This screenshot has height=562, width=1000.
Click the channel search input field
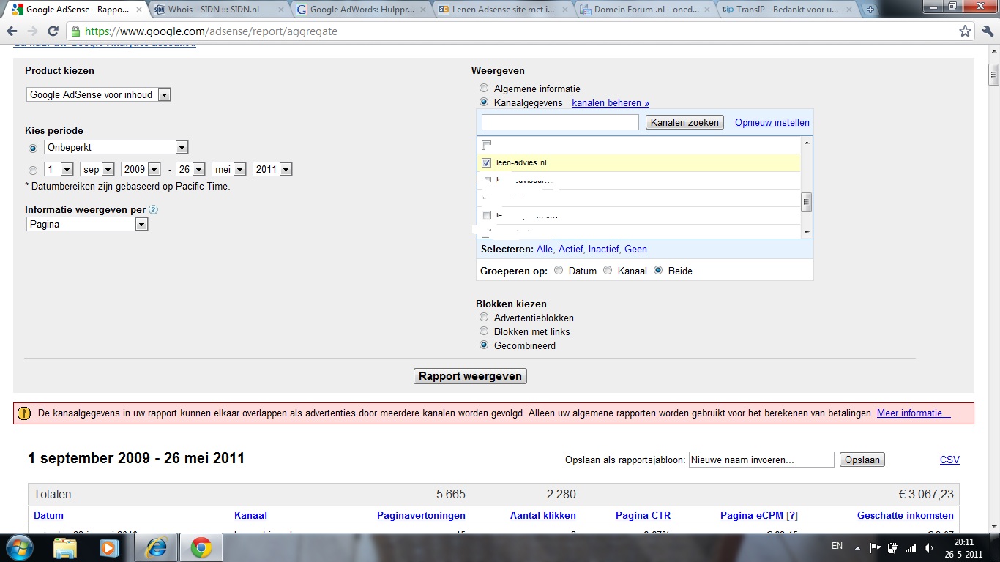coord(560,122)
